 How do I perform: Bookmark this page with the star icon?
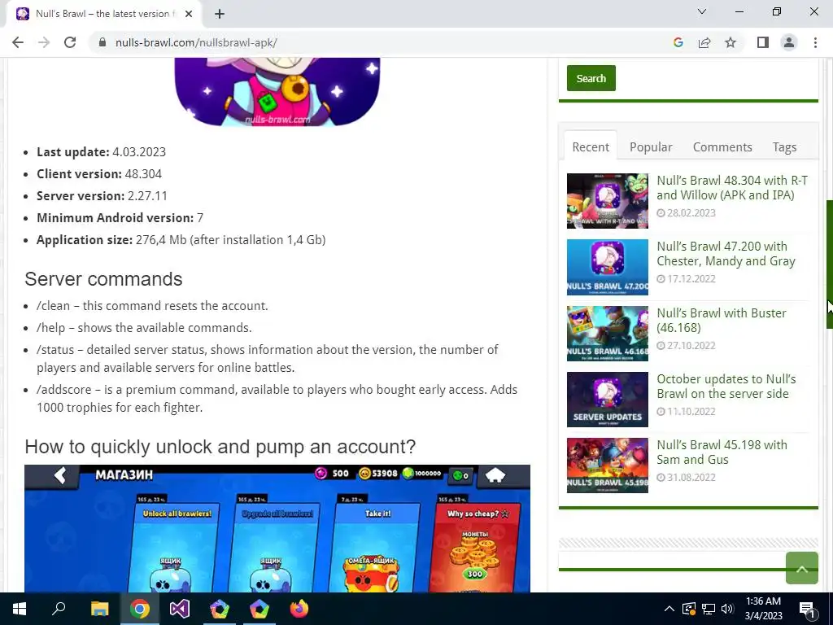[731, 42]
